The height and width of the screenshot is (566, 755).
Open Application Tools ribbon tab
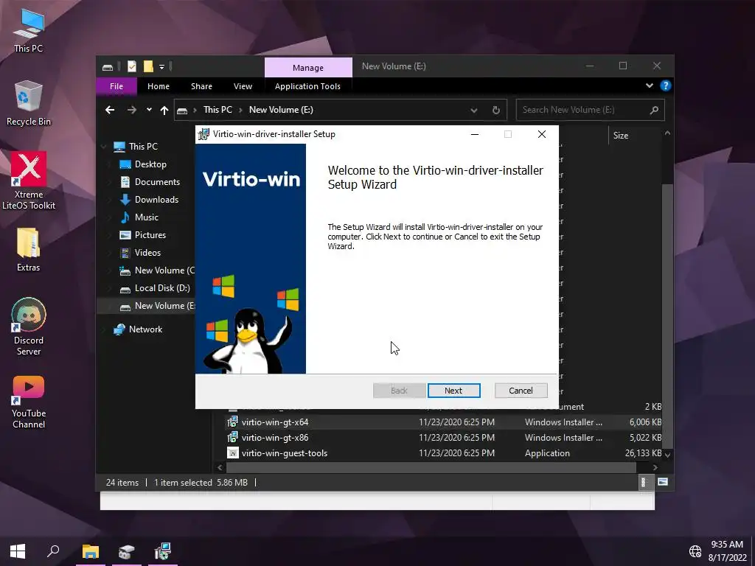click(x=307, y=86)
